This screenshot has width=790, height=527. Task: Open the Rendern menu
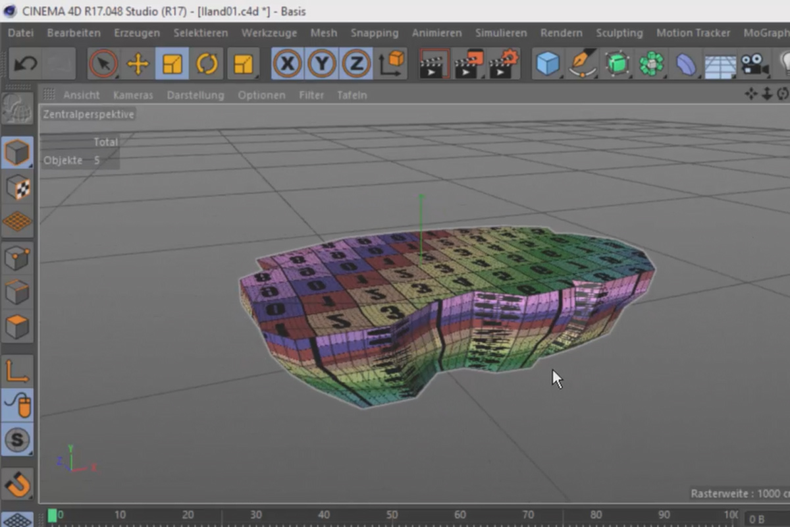click(x=560, y=32)
